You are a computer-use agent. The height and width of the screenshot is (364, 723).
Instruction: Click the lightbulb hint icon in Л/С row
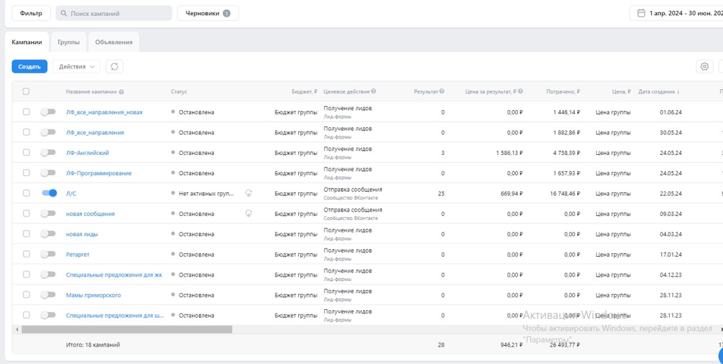[x=248, y=193]
